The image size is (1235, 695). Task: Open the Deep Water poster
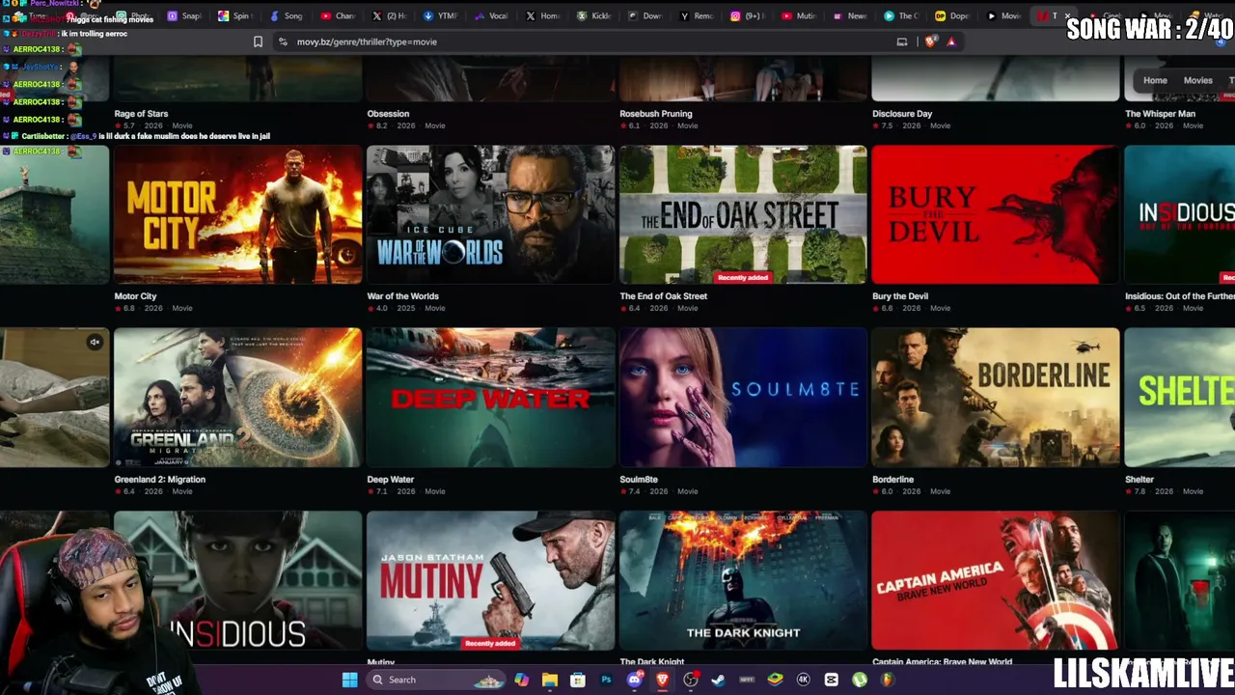click(490, 398)
